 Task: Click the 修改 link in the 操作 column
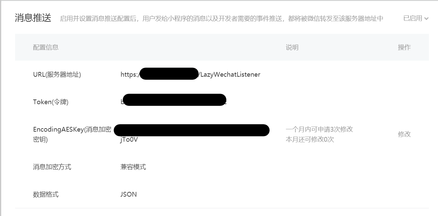click(x=404, y=134)
